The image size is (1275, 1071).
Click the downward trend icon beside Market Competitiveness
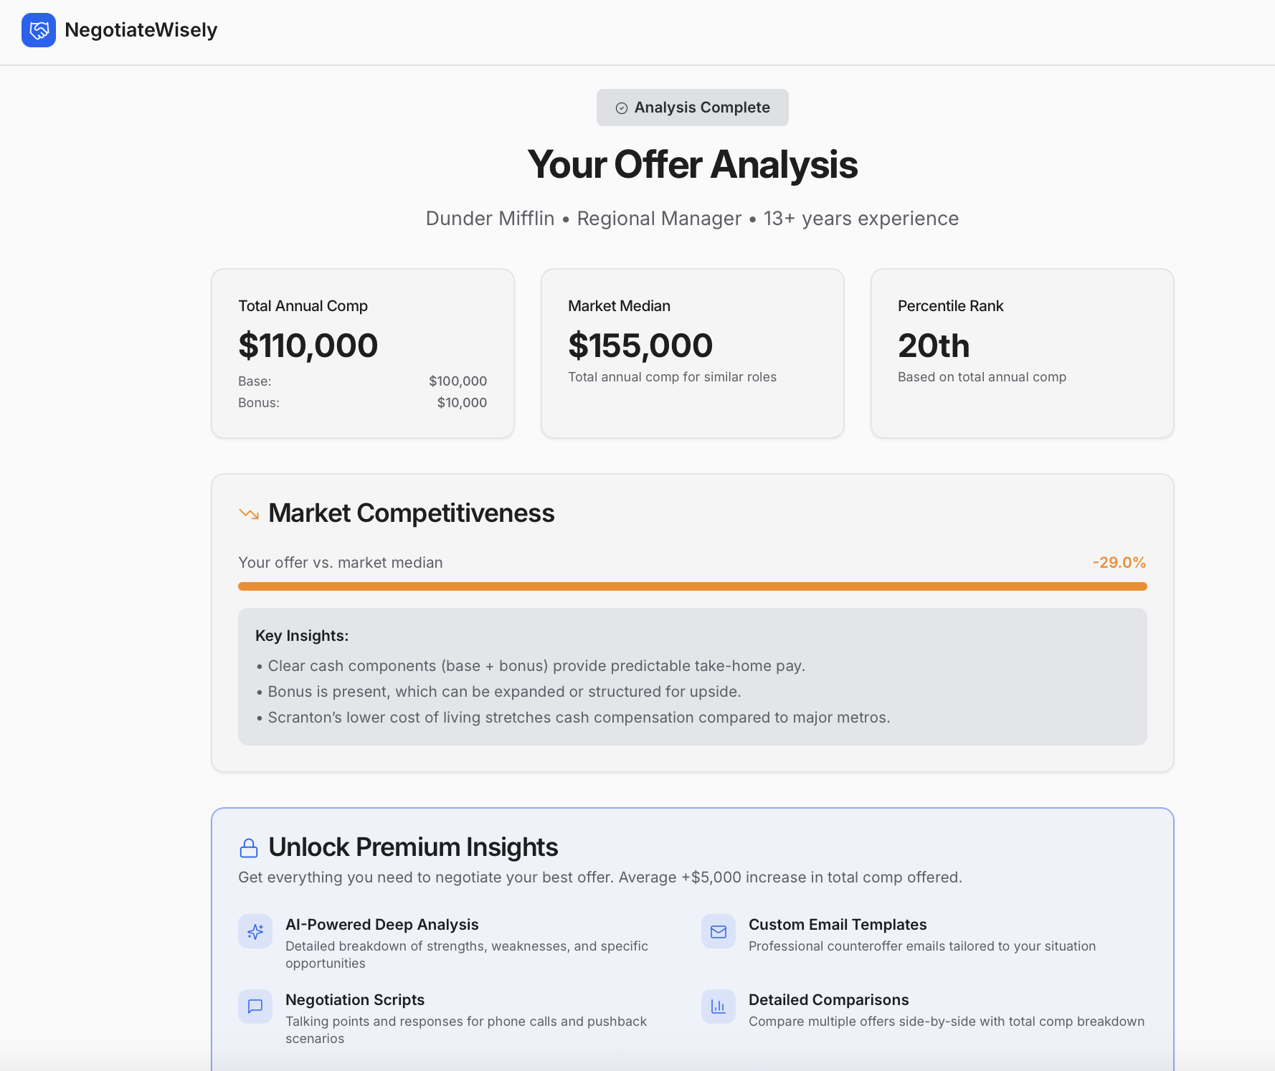click(248, 513)
